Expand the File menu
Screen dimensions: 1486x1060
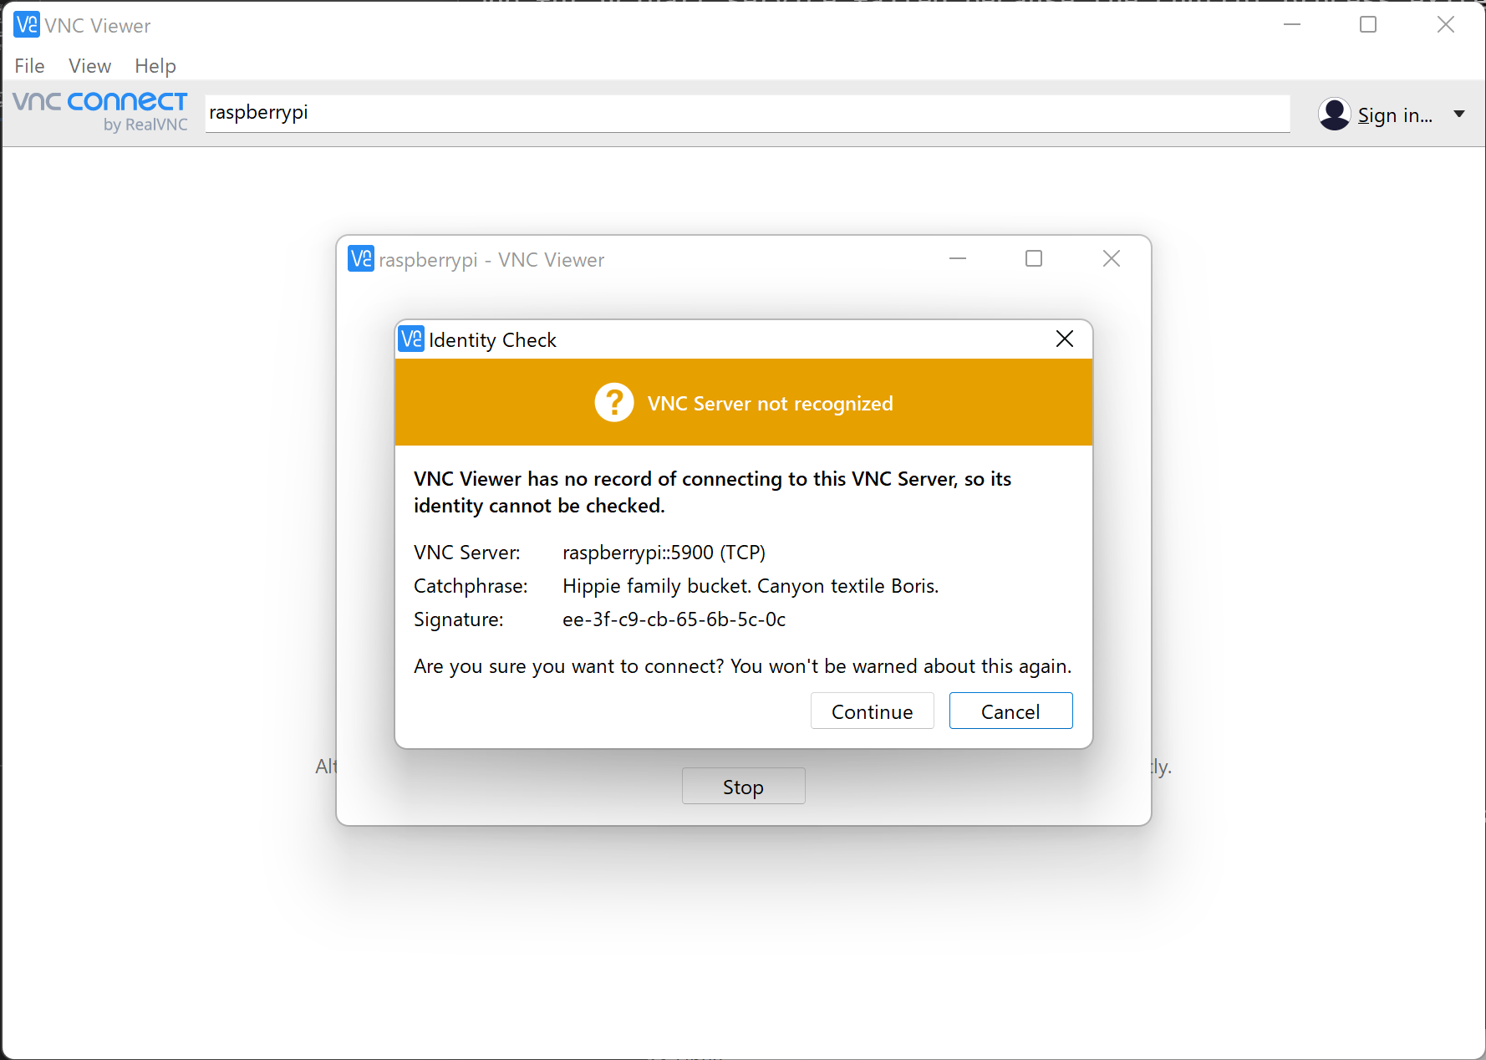(28, 66)
